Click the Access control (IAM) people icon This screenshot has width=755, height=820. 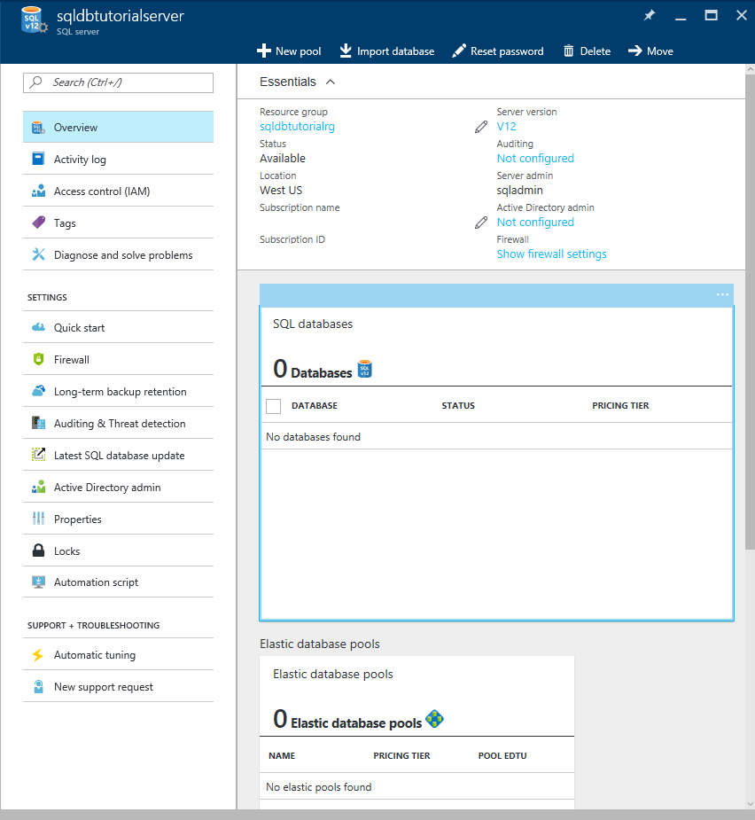point(38,191)
